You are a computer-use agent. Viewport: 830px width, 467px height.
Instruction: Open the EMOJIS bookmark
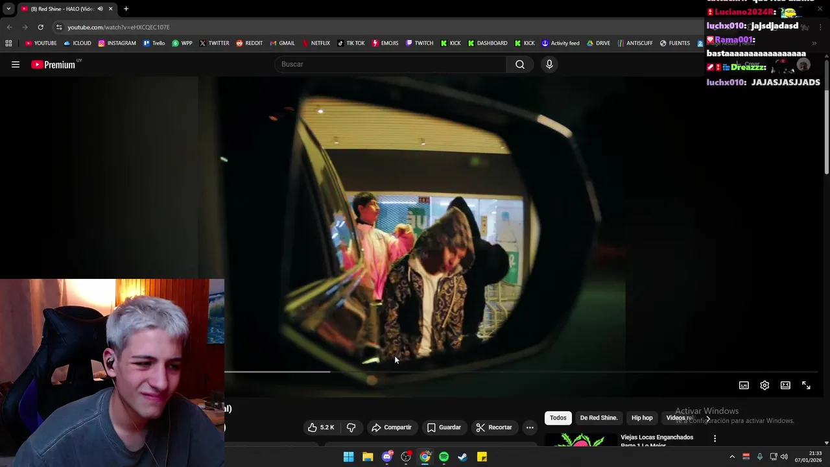coord(385,43)
